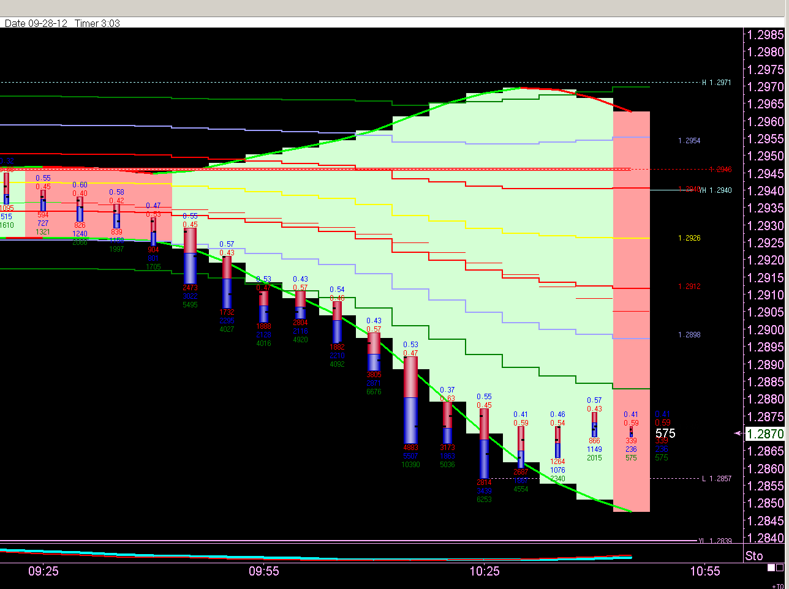Click the highlighted current price 1.2870 box

click(764, 434)
